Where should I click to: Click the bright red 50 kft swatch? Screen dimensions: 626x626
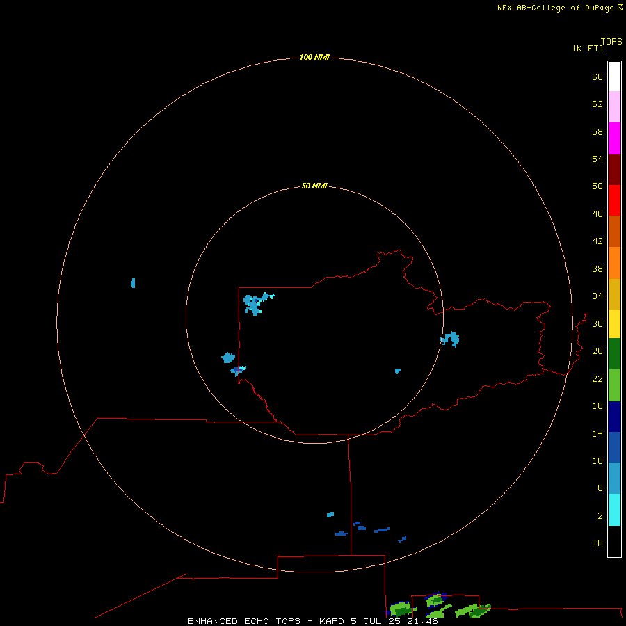point(614,200)
